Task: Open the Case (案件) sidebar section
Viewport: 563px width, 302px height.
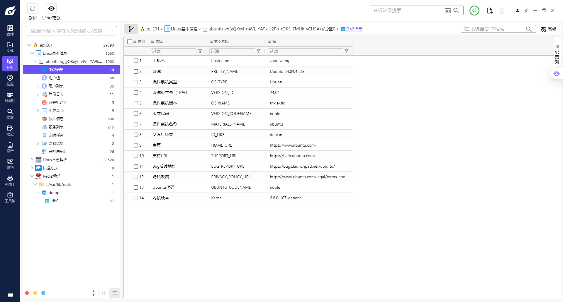Action: coord(10,30)
